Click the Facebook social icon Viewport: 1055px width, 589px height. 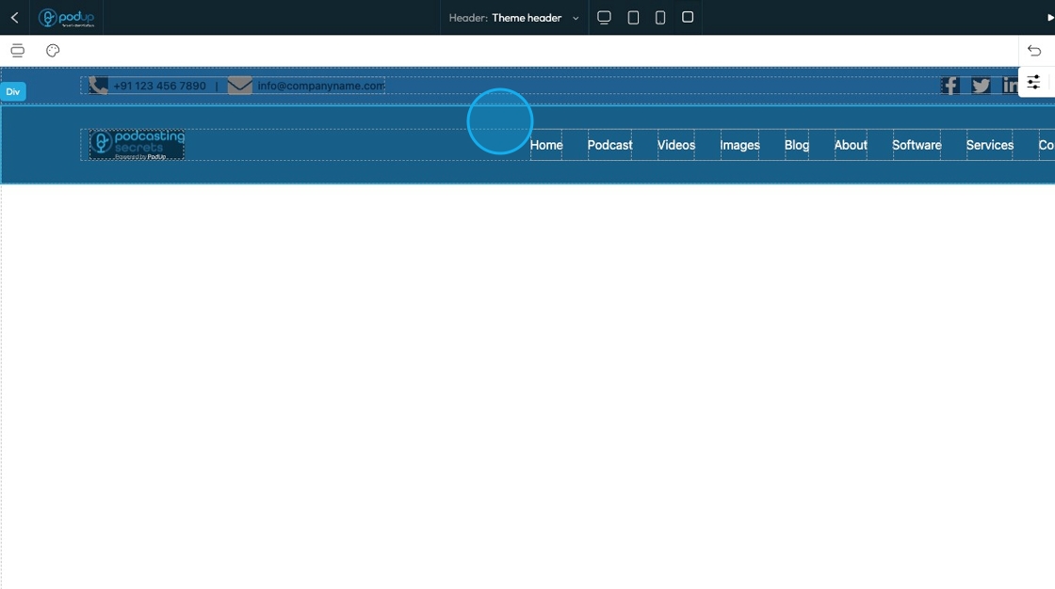point(950,86)
